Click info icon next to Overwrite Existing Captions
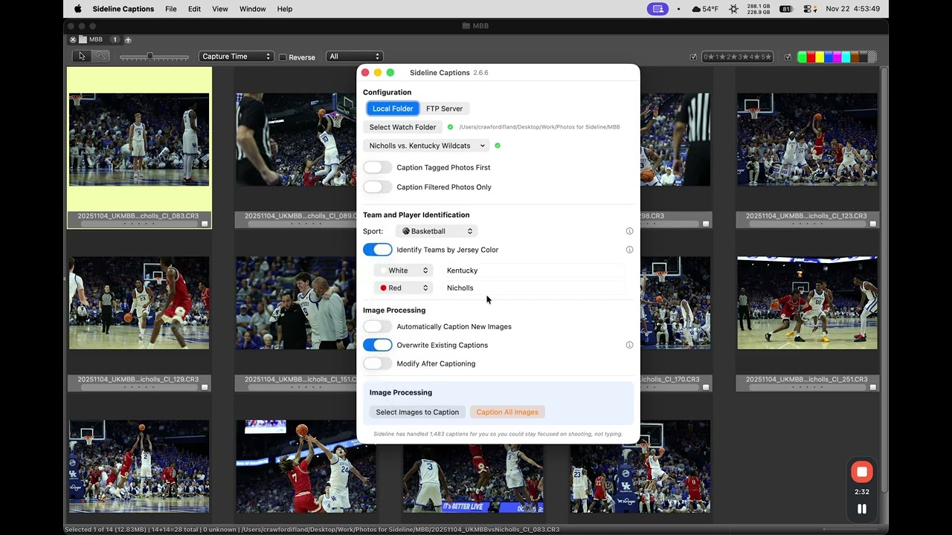Viewport: 952px width, 535px height. tap(629, 345)
